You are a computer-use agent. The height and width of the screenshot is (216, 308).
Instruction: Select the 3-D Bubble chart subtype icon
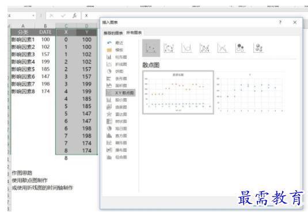point(258,48)
